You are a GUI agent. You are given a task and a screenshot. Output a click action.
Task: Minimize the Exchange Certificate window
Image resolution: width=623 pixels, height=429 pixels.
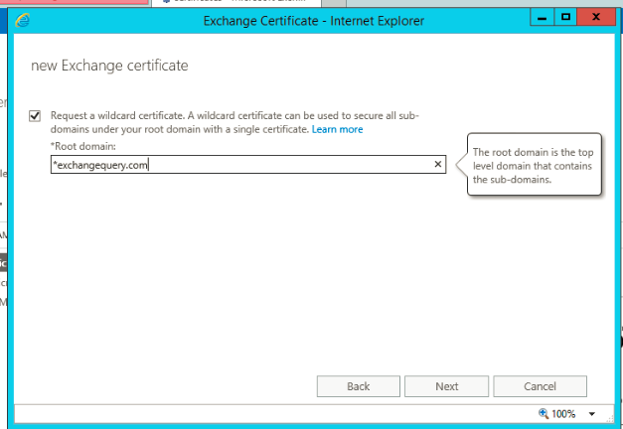tap(540, 18)
